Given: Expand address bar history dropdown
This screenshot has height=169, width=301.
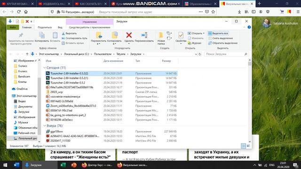Looking at the screenshot, I should [x=196, y=54].
